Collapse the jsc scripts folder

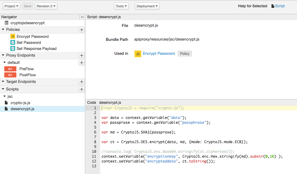point(5,97)
